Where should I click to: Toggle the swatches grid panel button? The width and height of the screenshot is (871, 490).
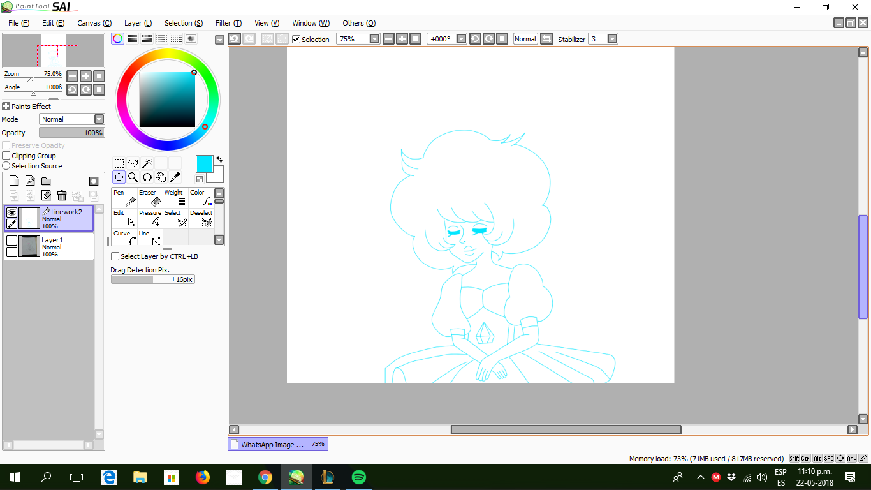[176, 39]
